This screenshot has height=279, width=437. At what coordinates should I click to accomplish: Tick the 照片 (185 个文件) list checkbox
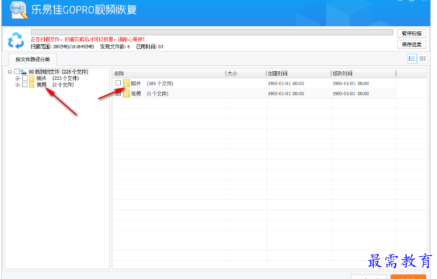pos(118,83)
